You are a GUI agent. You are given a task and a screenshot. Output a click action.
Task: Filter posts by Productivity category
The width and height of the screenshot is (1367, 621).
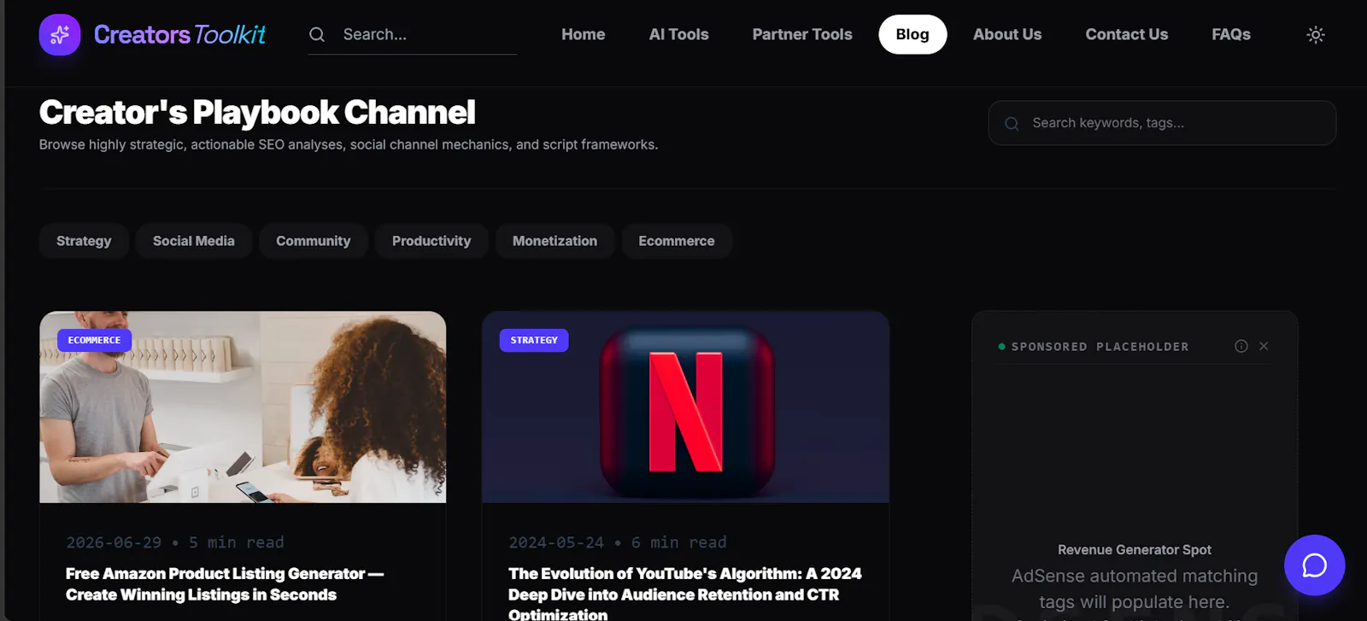pyautogui.click(x=431, y=241)
